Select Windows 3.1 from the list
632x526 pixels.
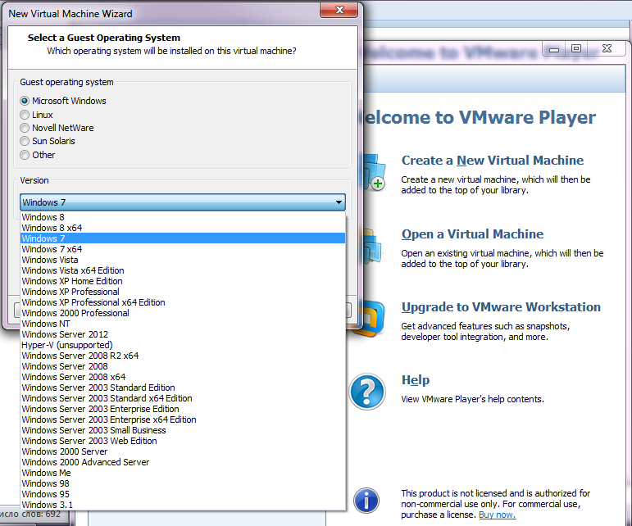[x=183, y=505]
